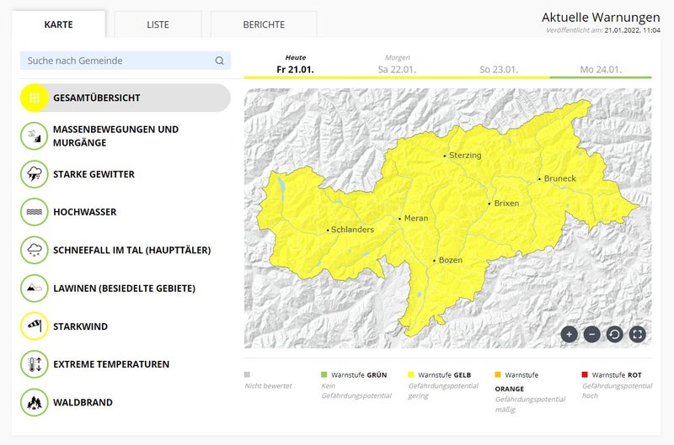
Task: Select forecast day Mo 24.01.
Action: point(601,69)
